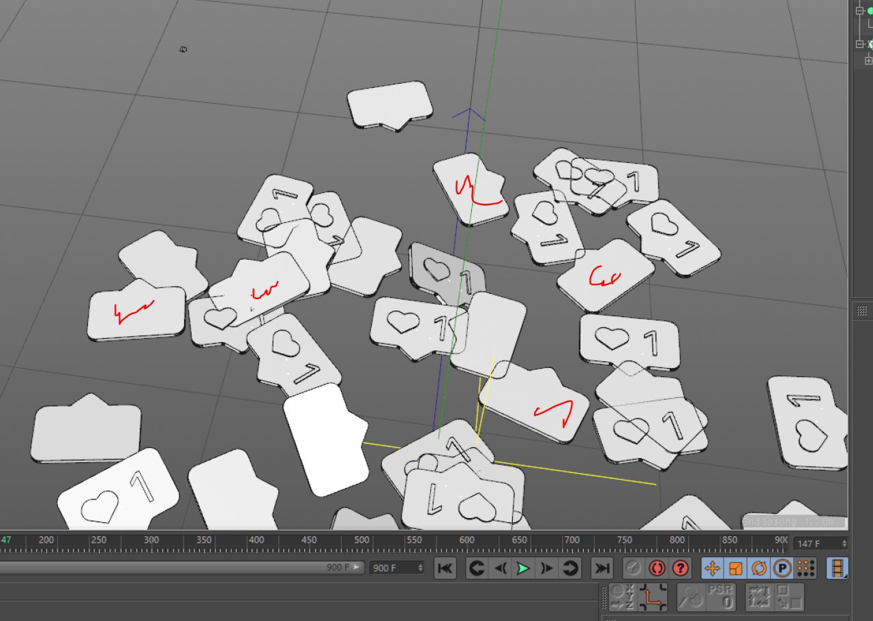The image size is (873, 621).
Task: Step back one frame
Action: (500, 568)
